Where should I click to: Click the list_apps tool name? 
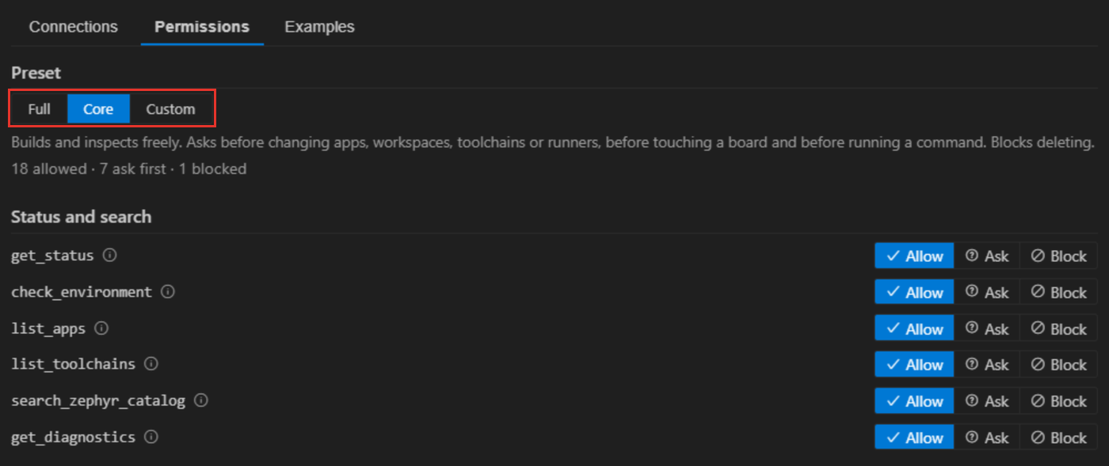[48, 328]
